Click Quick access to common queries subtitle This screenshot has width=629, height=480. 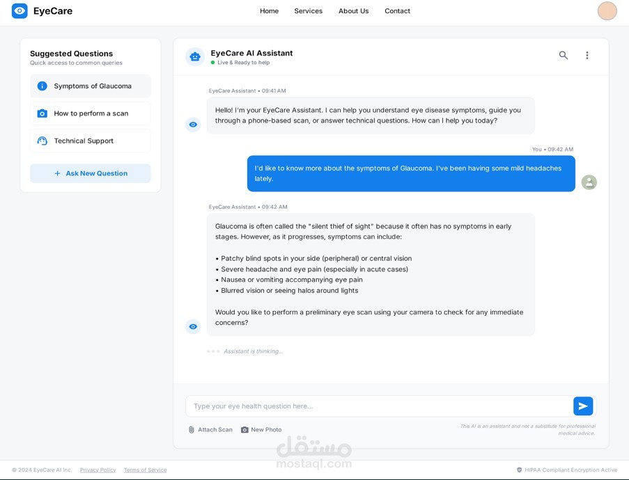tap(76, 63)
